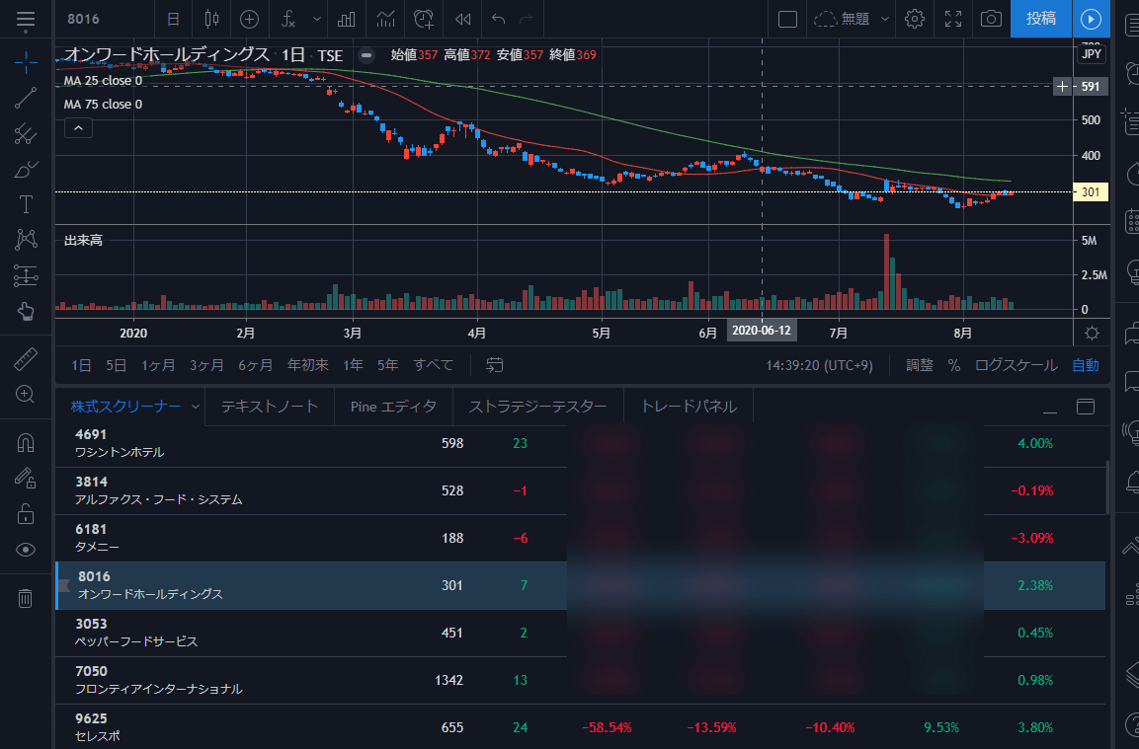1139x749 pixels.
Task: Open the ストラテジーテスター tab
Action: point(537,406)
